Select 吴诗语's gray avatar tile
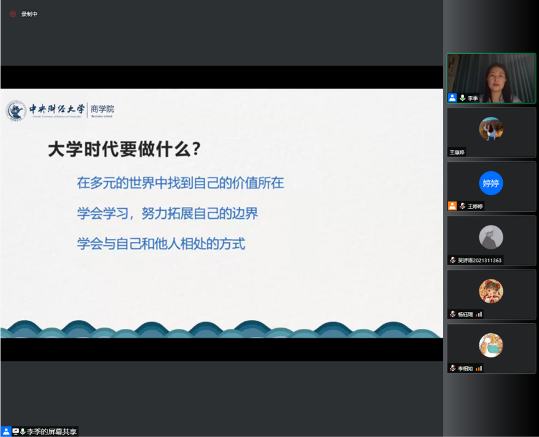 coord(491,238)
